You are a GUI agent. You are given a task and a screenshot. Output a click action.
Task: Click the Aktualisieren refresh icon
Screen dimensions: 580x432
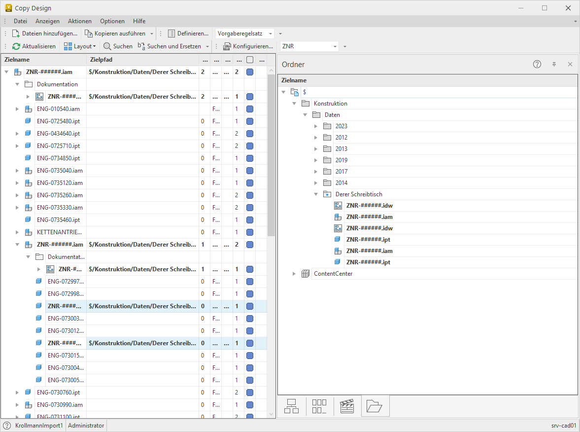pos(16,46)
